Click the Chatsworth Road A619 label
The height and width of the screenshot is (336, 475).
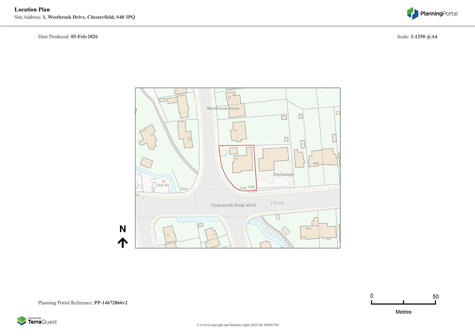(233, 205)
